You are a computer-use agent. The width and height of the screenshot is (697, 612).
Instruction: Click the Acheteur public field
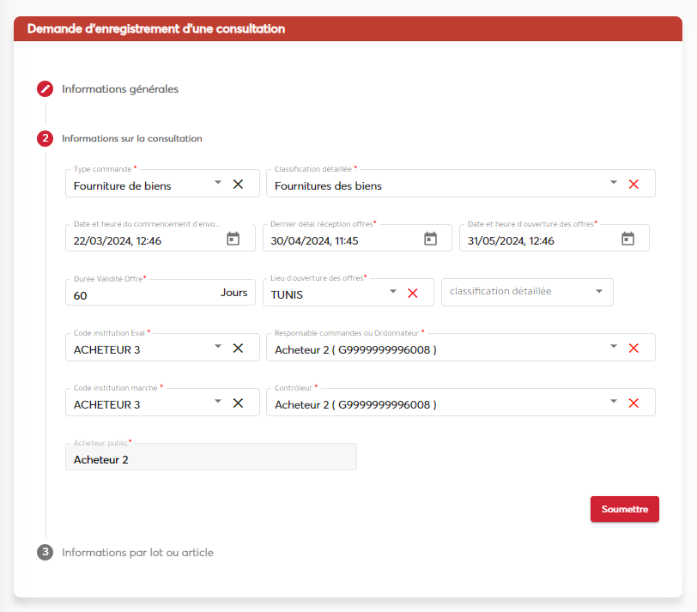[210, 459]
